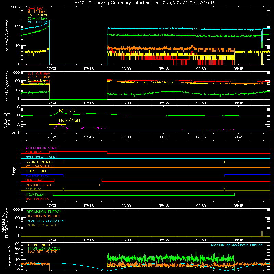Pick the FRONTS_OFF flag label
The image size is (274, 274).
point(36,194)
